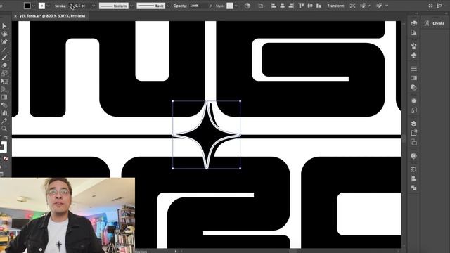Select the Zoom magnifier tool
This screenshot has height=253, width=450.
[x=4, y=129]
